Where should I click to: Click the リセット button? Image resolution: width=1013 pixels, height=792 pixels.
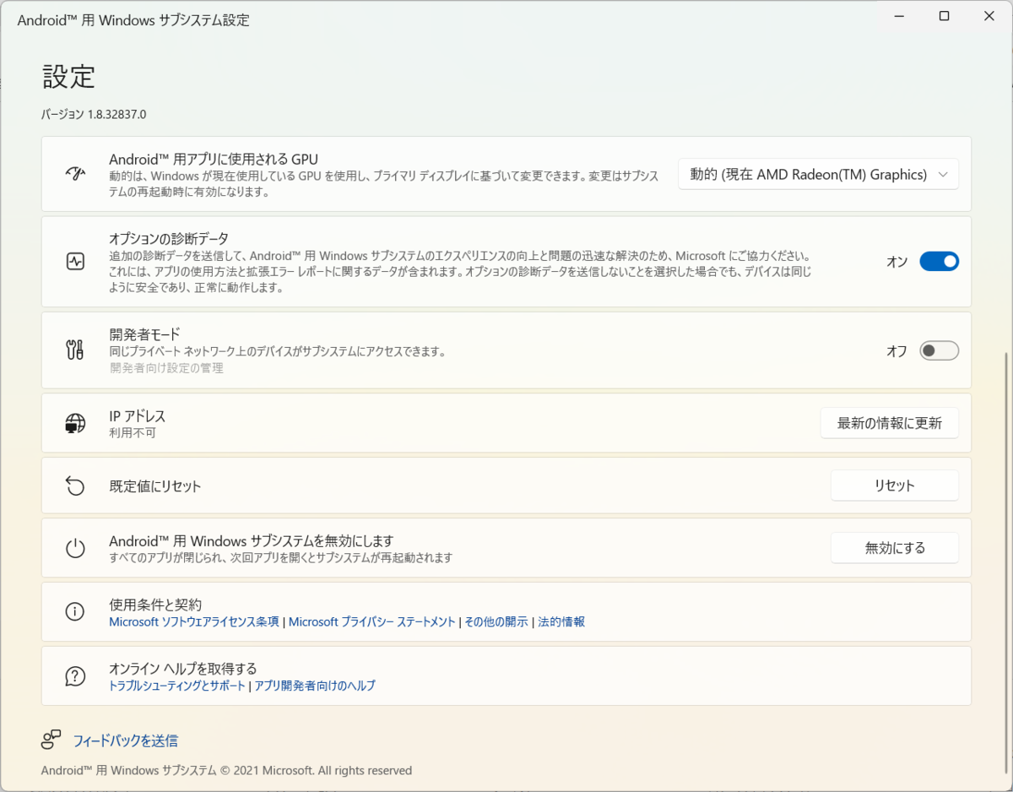pyautogui.click(x=895, y=486)
